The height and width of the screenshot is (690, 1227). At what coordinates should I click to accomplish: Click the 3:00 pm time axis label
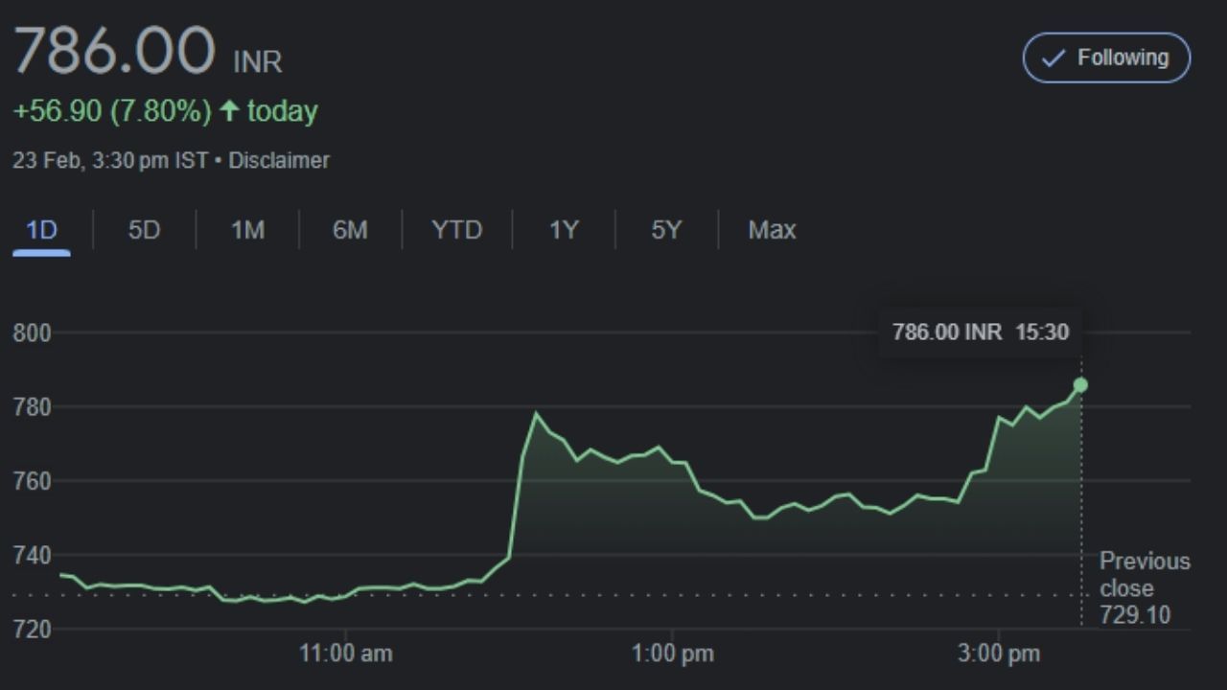[998, 655]
